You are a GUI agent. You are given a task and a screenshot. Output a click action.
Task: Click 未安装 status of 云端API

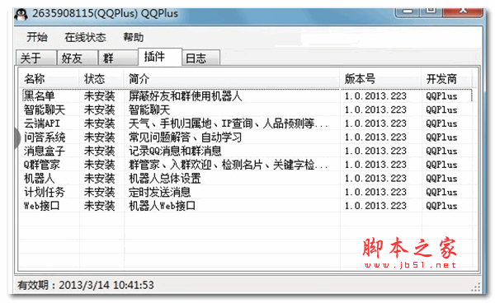[100, 124]
